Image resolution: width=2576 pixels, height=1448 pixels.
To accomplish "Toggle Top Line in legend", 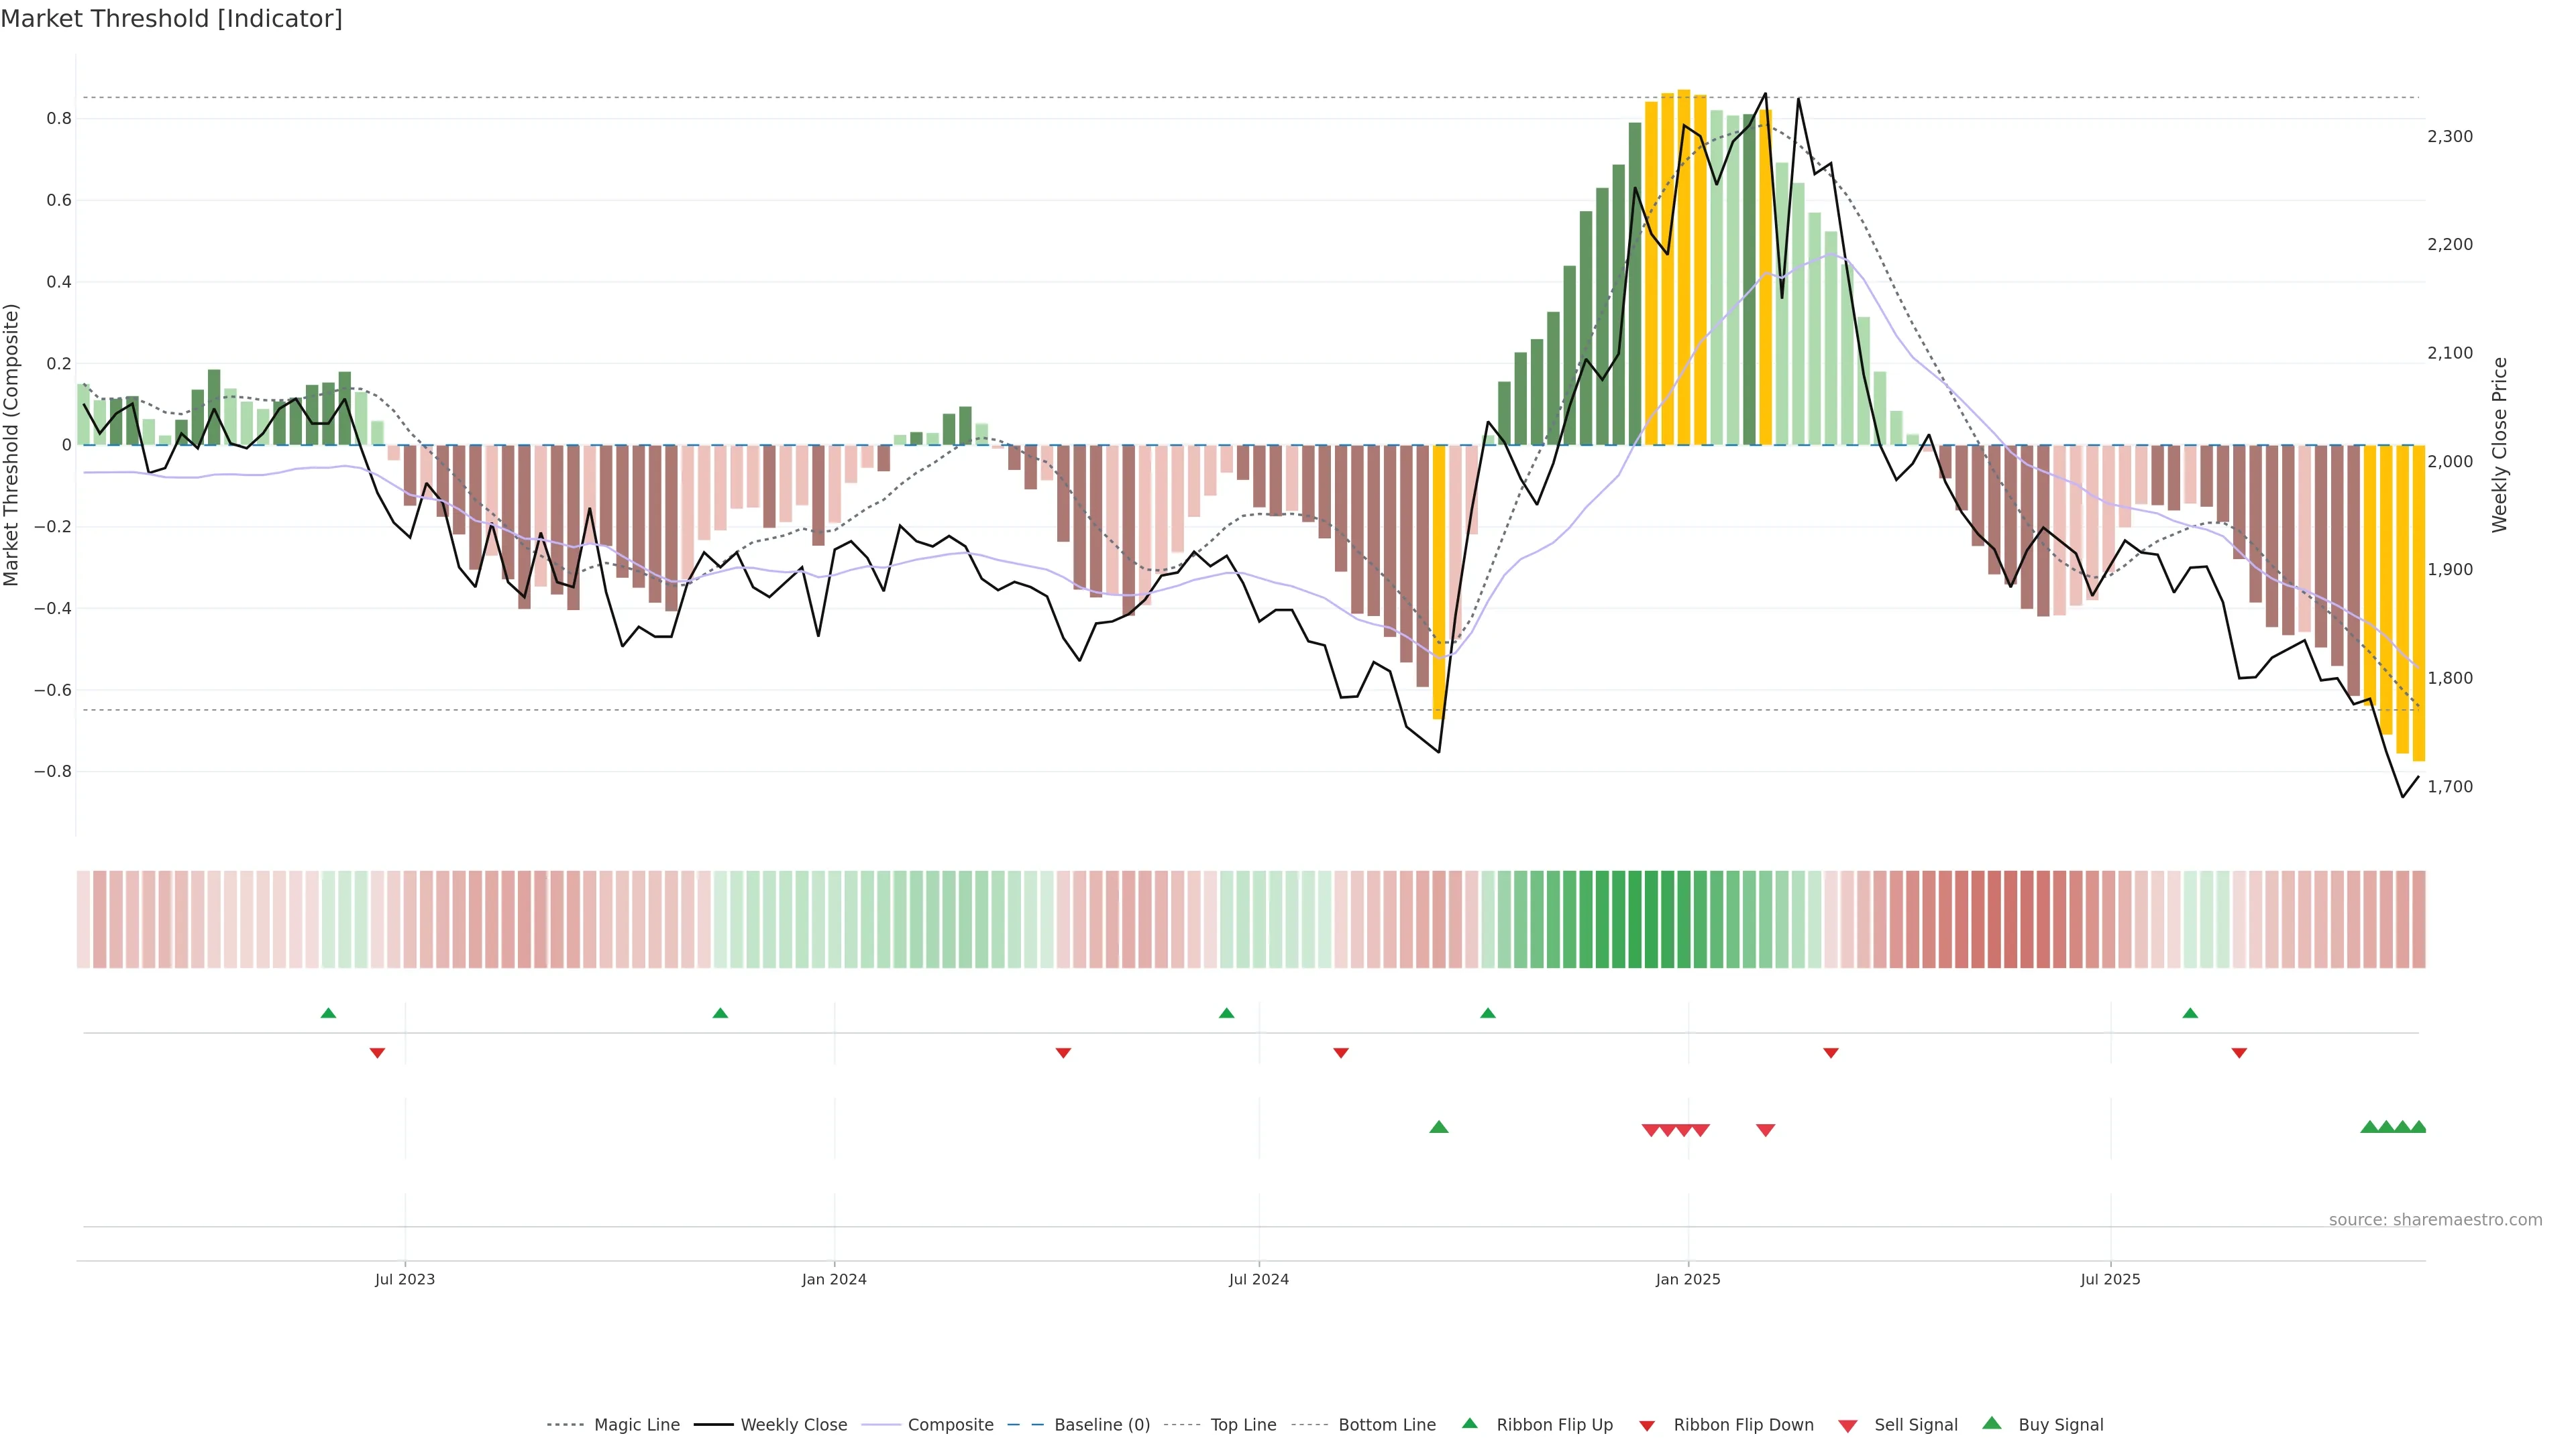I will [1243, 1425].
